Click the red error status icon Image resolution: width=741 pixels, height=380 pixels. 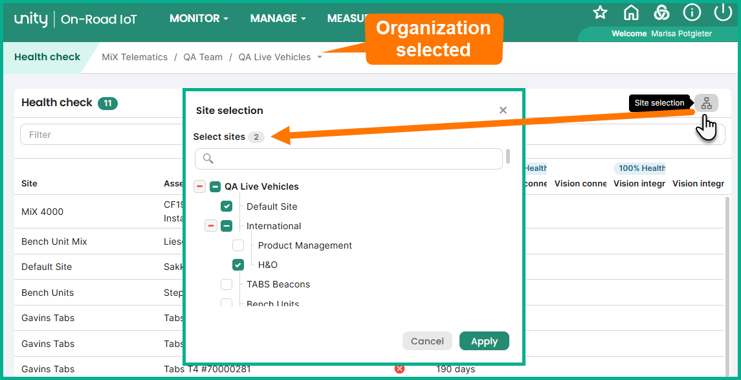(x=399, y=368)
